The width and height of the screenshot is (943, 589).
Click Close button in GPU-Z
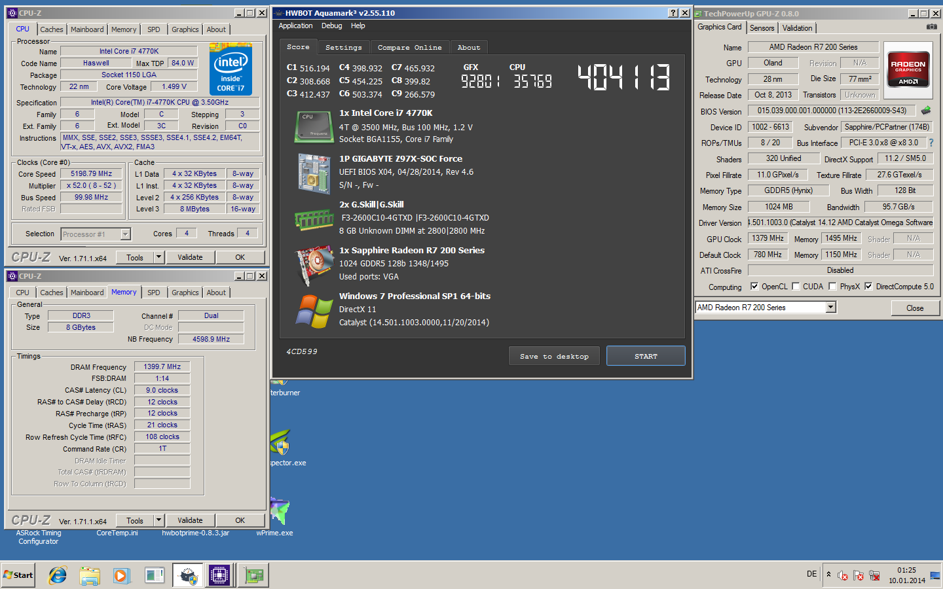[915, 308]
